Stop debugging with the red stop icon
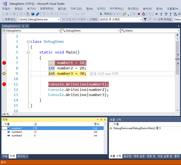Image resolution: width=181 pixels, height=165 pixels. click(139, 14)
